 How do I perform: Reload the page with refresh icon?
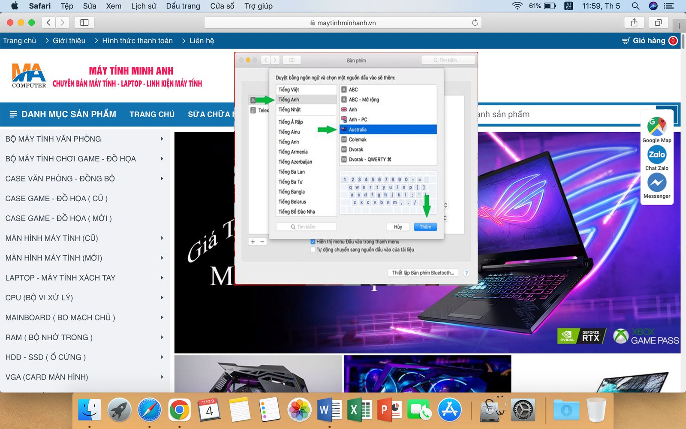tap(475, 23)
